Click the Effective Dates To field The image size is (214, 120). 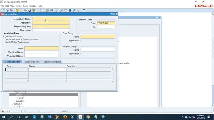click(106, 27)
